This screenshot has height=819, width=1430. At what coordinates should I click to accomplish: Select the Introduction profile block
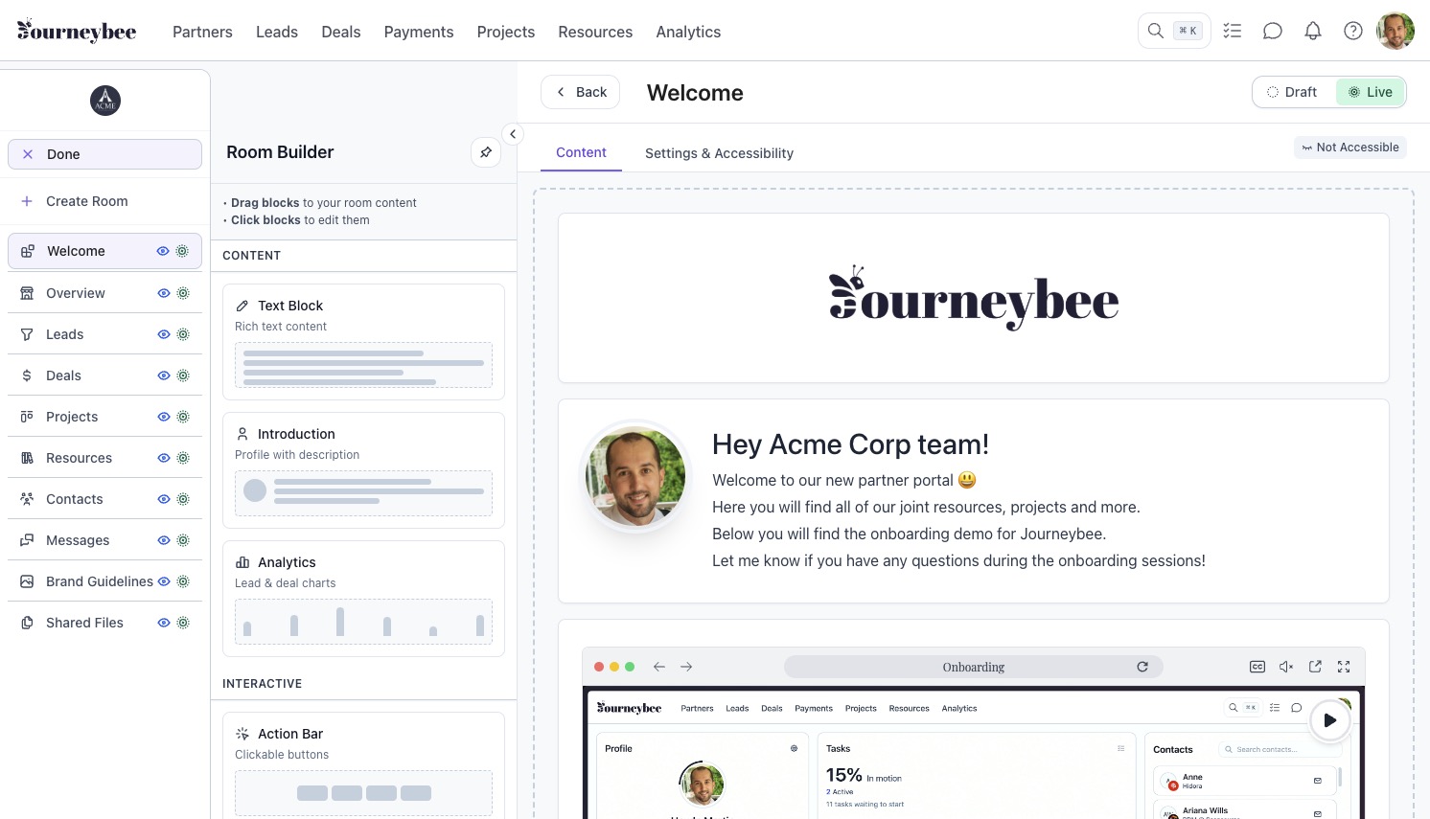363,469
